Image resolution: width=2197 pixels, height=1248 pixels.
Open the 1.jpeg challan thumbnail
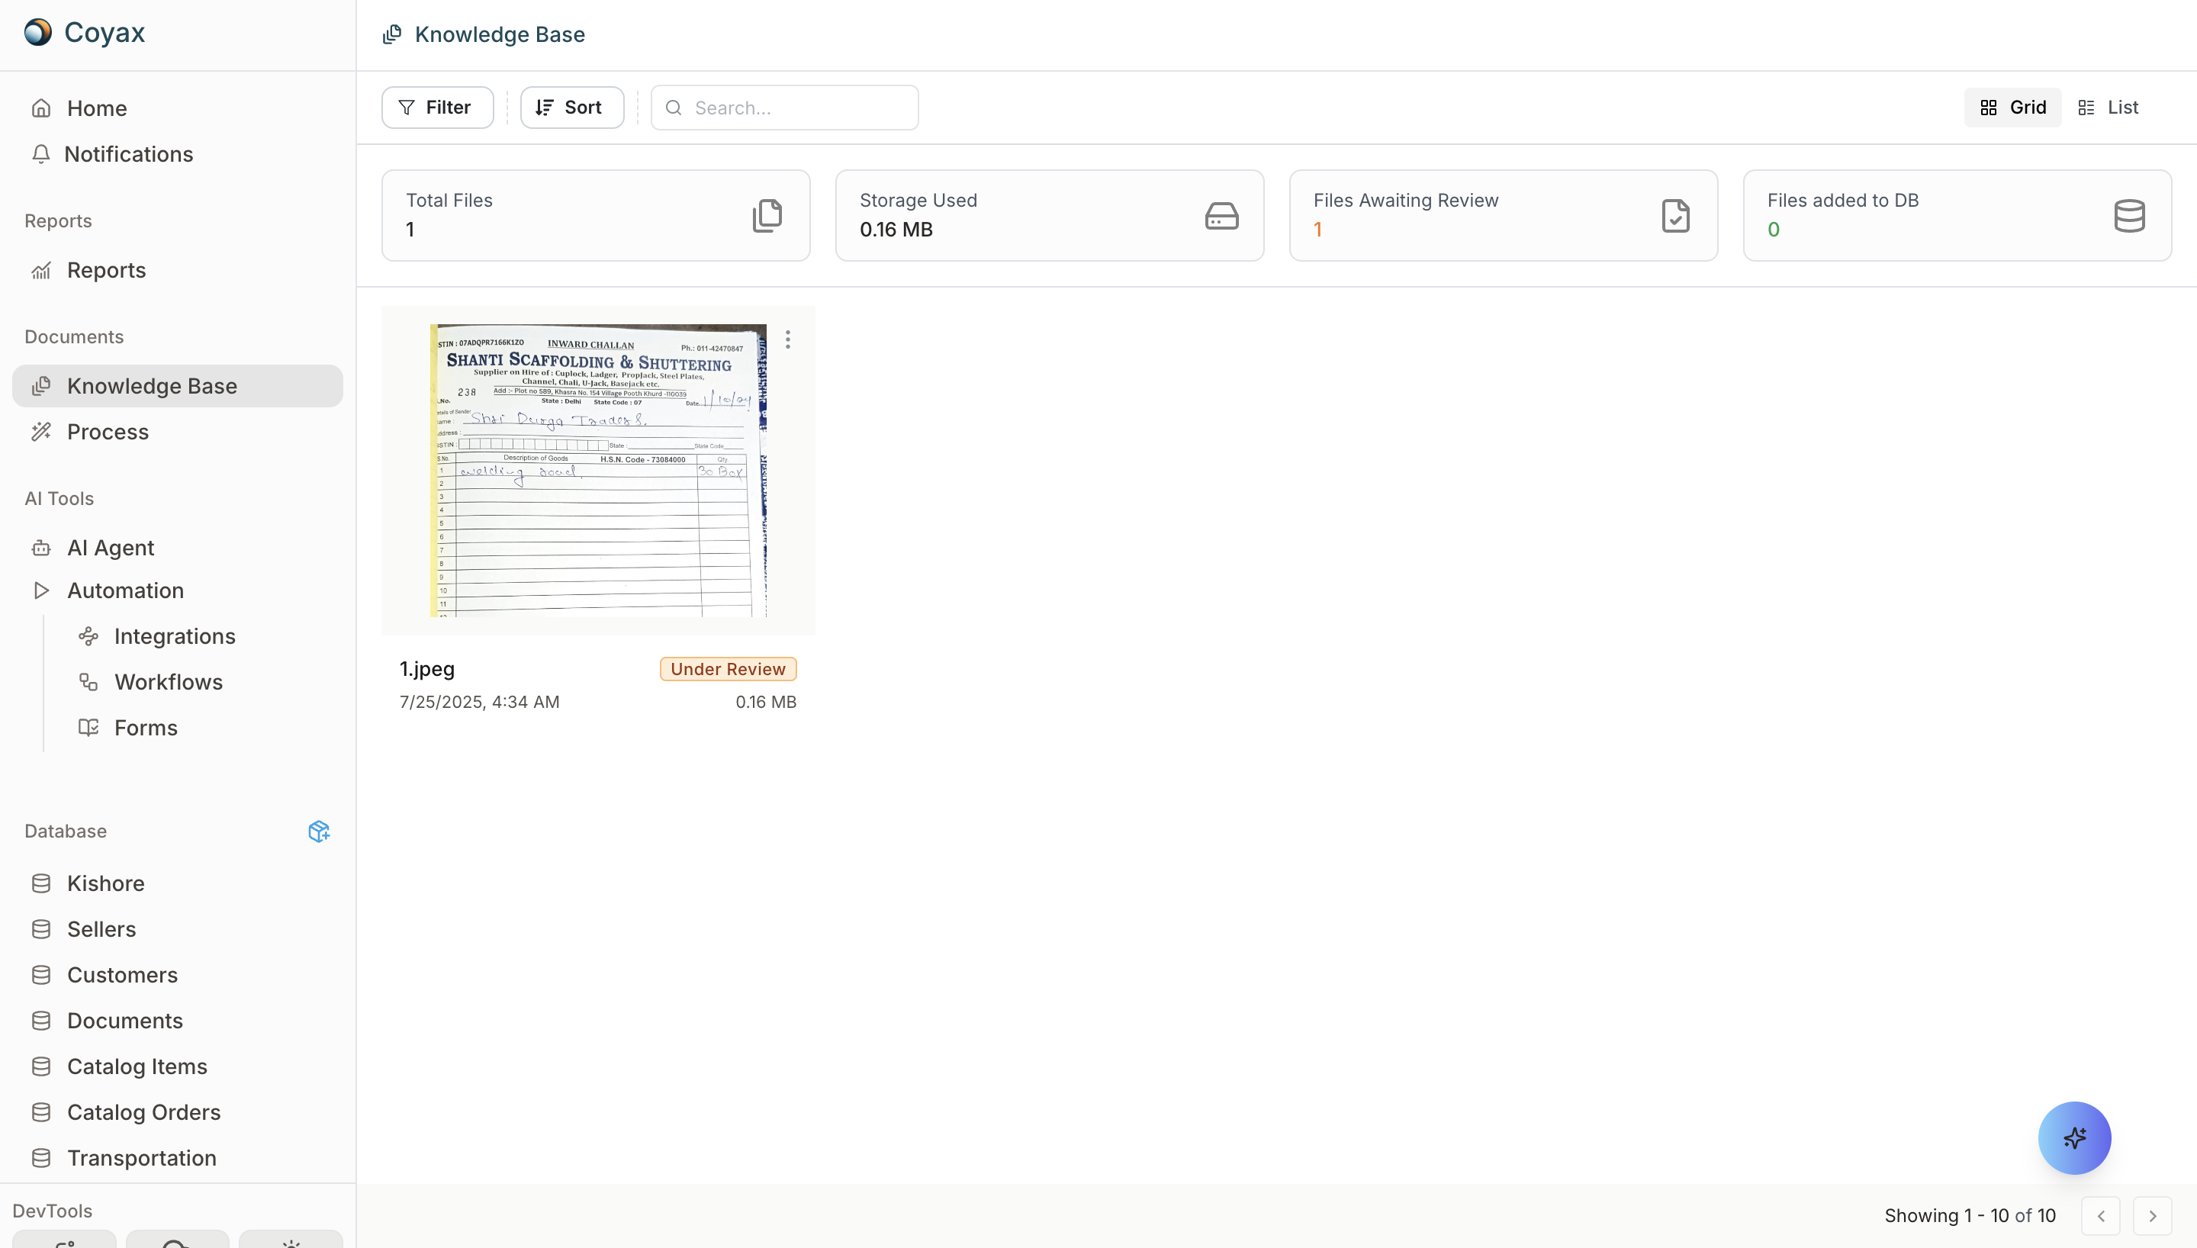(x=597, y=470)
